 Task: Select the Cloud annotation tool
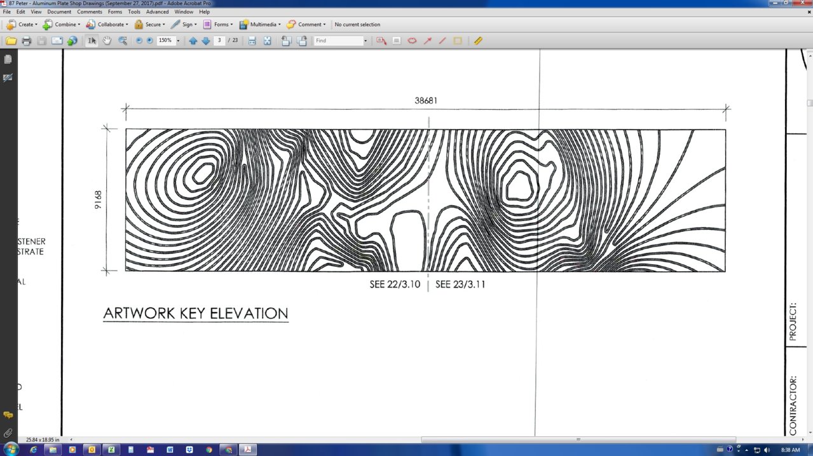click(x=412, y=41)
